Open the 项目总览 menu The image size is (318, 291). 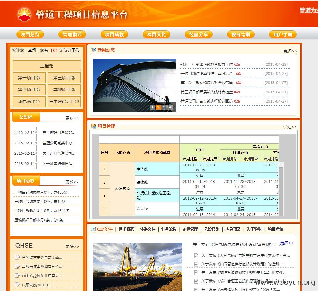[x=30, y=34]
